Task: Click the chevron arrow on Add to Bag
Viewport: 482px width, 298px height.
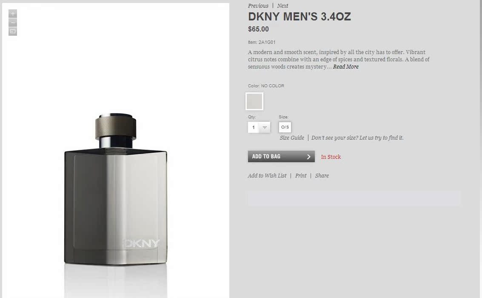Action: pyautogui.click(x=308, y=157)
